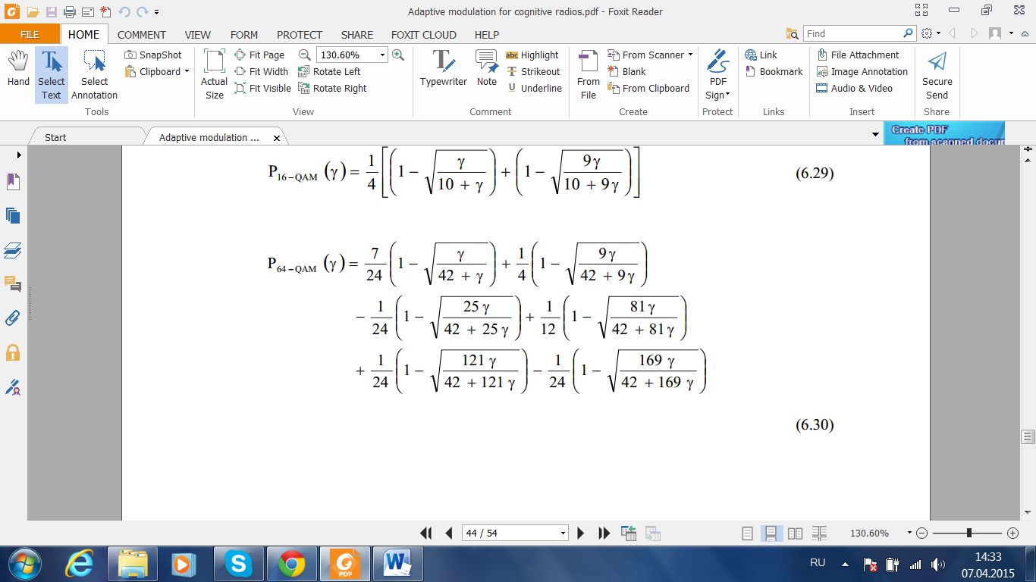Switch to the VIEW ribbon tab
This screenshot has height=582, width=1036.
[x=198, y=35]
